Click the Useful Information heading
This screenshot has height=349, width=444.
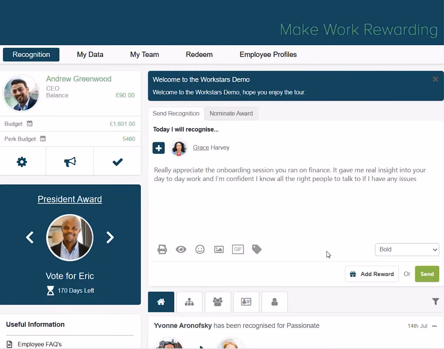pyautogui.click(x=35, y=324)
